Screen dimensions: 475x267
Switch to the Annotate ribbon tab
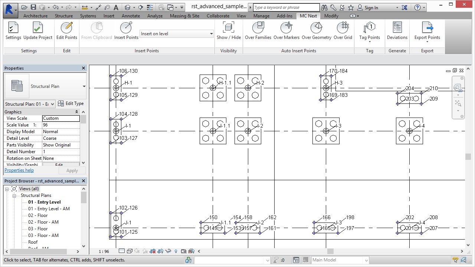click(131, 16)
